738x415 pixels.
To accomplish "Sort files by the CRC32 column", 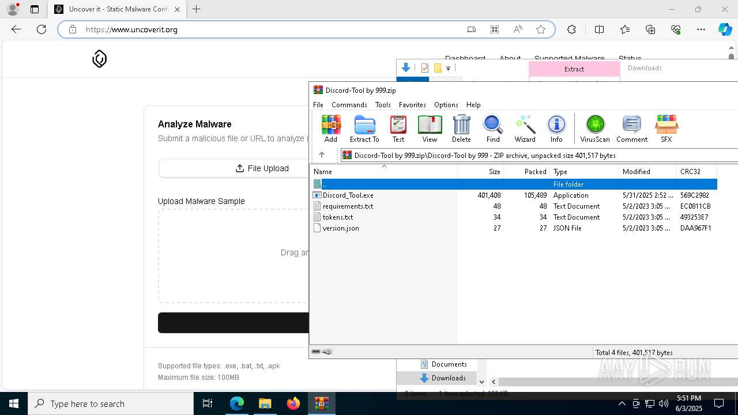I will pyautogui.click(x=696, y=172).
